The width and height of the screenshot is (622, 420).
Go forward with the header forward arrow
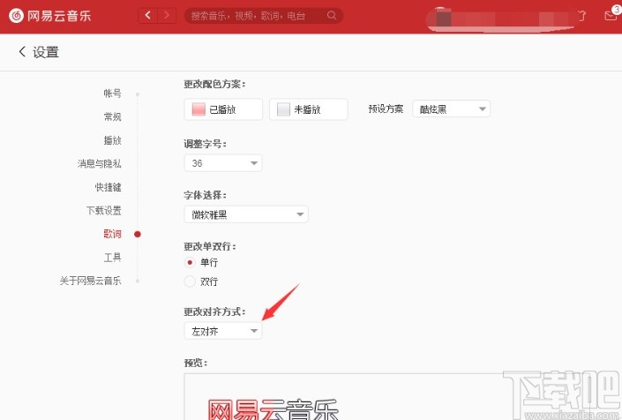point(167,16)
